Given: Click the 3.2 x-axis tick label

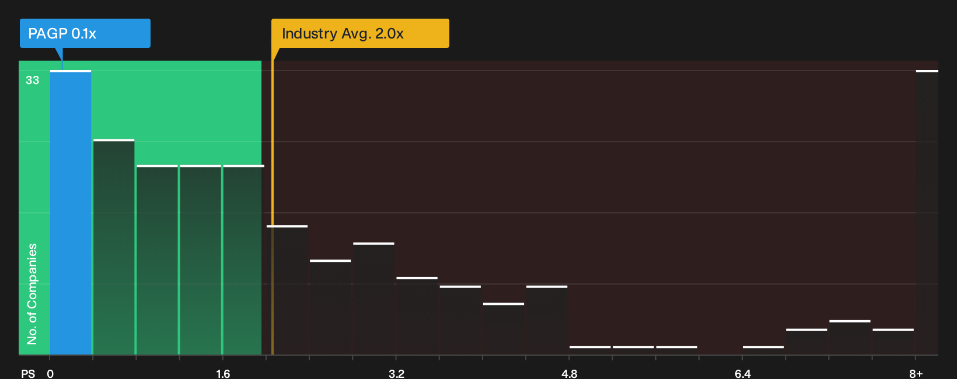Looking at the screenshot, I should [396, 374].
